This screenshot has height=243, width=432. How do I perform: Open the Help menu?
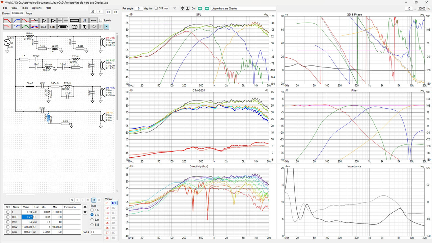point(49,8)
